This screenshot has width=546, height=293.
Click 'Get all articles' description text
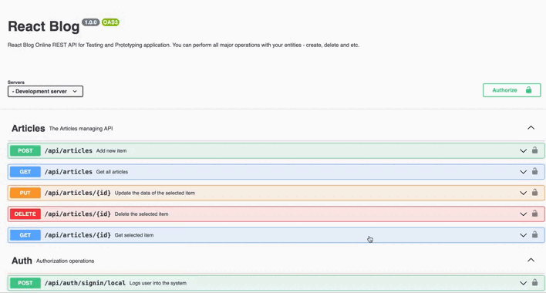click(112, 172)
